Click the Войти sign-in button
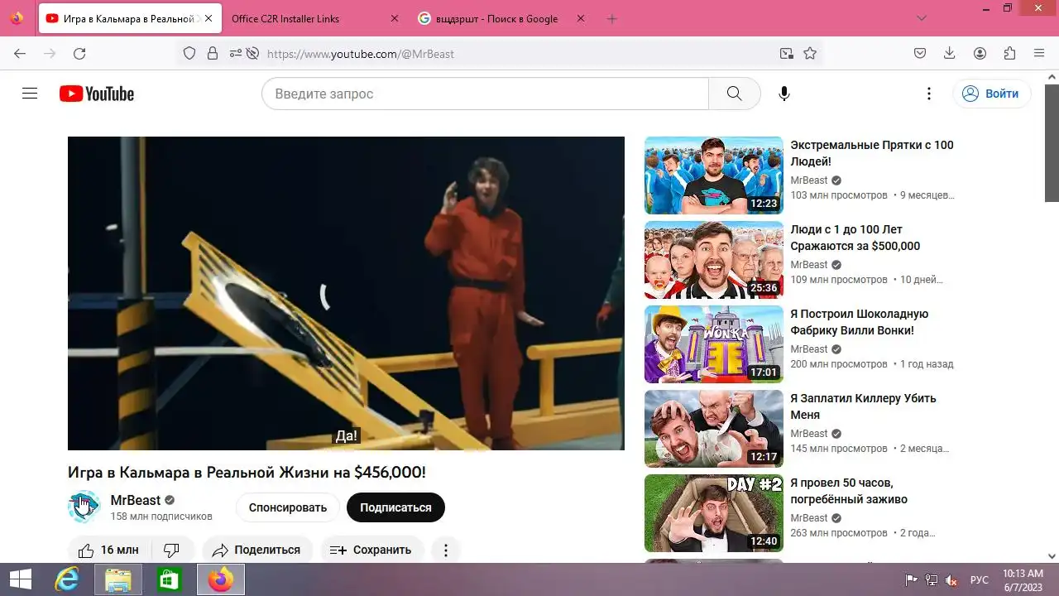Image resolution: width=1059 pixels, height=596 pixels. point(992,94)
